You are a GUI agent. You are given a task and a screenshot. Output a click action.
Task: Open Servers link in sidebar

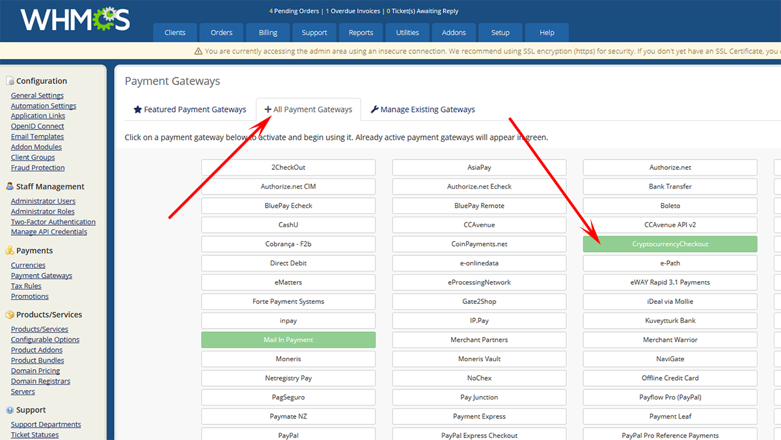click(x=23, y=392)
